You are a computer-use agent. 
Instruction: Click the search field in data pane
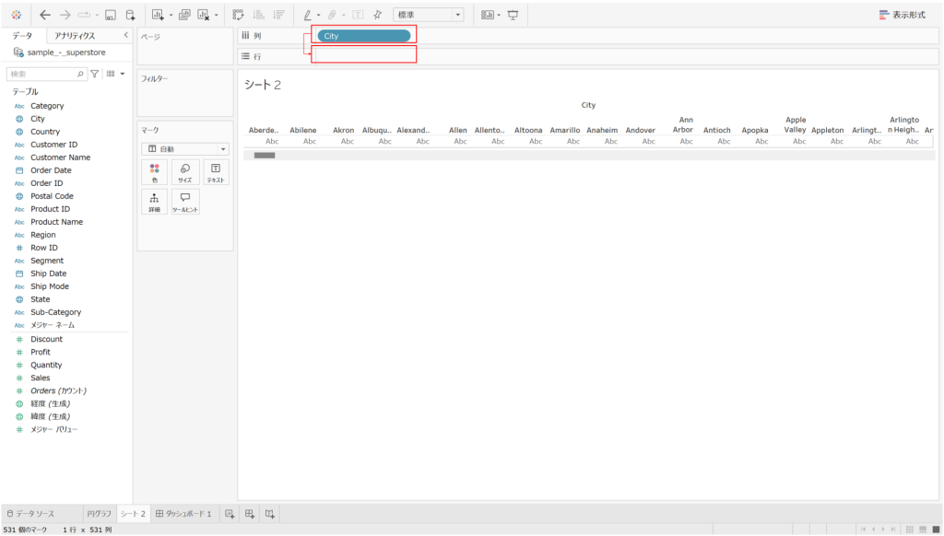click(x=41, y=73)
